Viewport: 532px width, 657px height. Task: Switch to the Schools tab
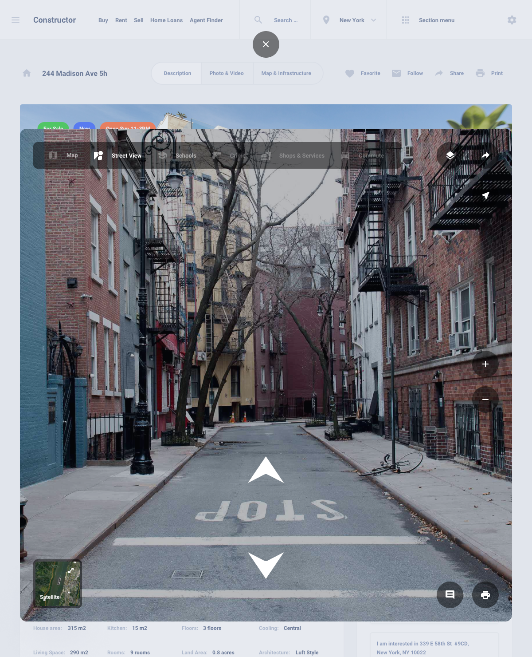(x=177, y=155)
